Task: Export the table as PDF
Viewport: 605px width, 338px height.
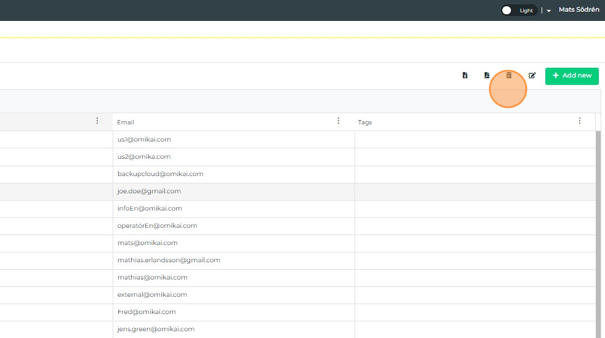Action: pos(487,76)
